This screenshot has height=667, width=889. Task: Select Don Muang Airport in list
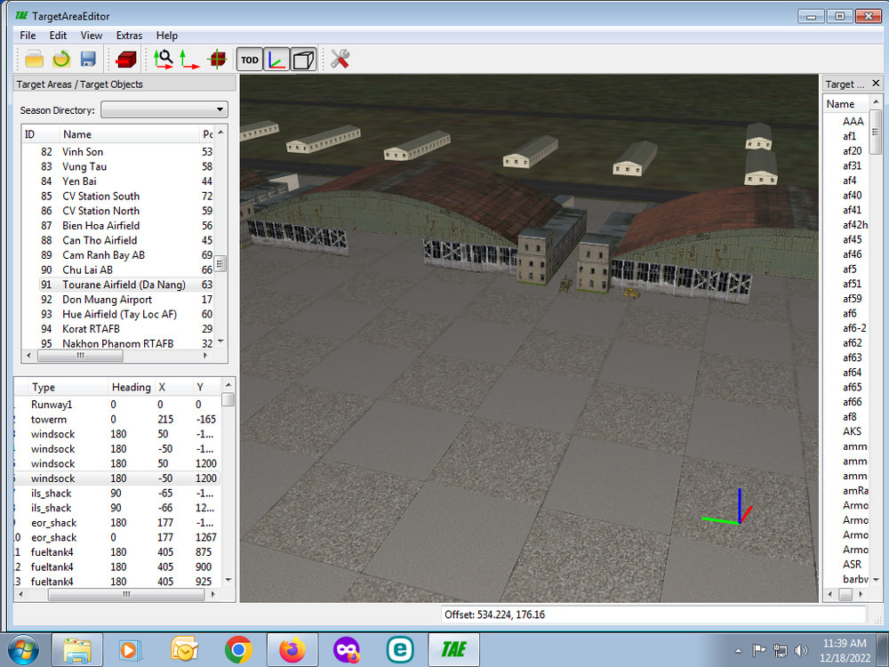point(108,300)
